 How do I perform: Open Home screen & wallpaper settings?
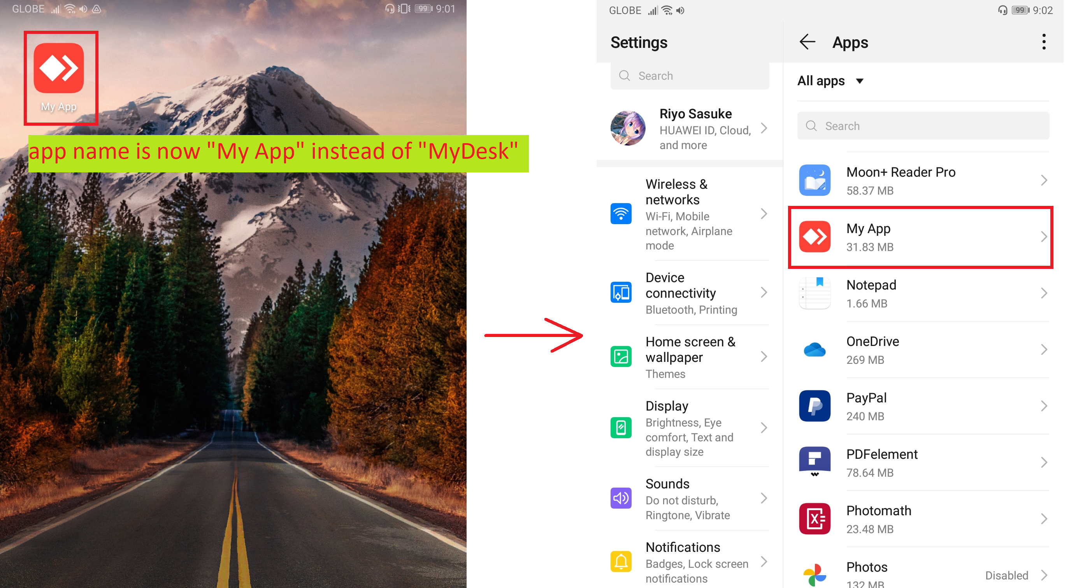(690, 356)
